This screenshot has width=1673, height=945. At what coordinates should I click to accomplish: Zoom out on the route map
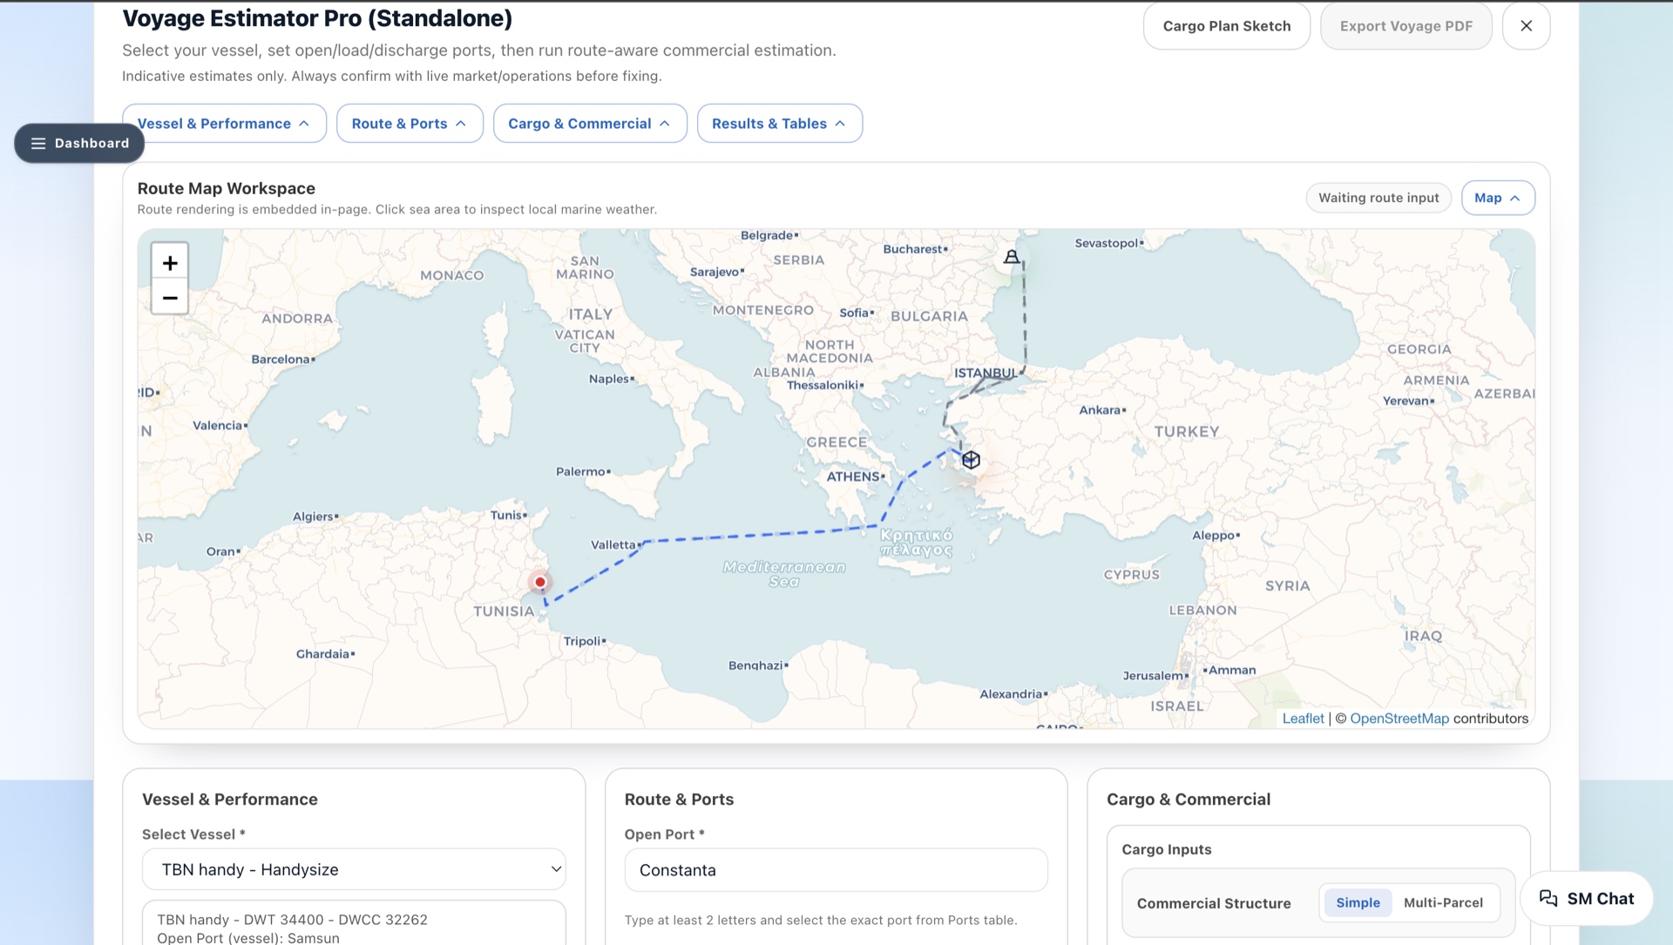click(x=170, y=297)
